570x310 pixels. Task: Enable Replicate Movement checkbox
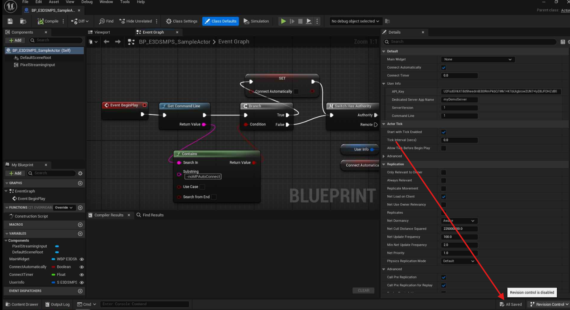[x=444, y=189]
